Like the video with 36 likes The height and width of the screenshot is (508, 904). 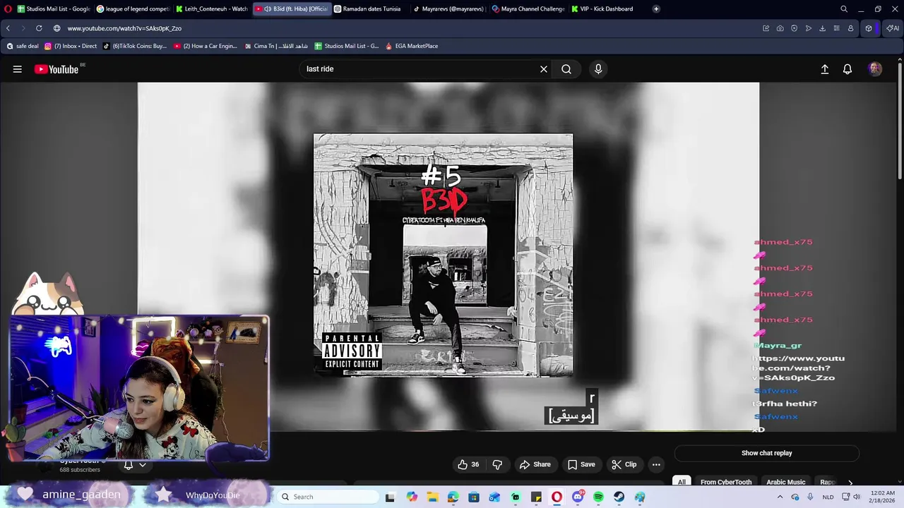click(468, 464)
